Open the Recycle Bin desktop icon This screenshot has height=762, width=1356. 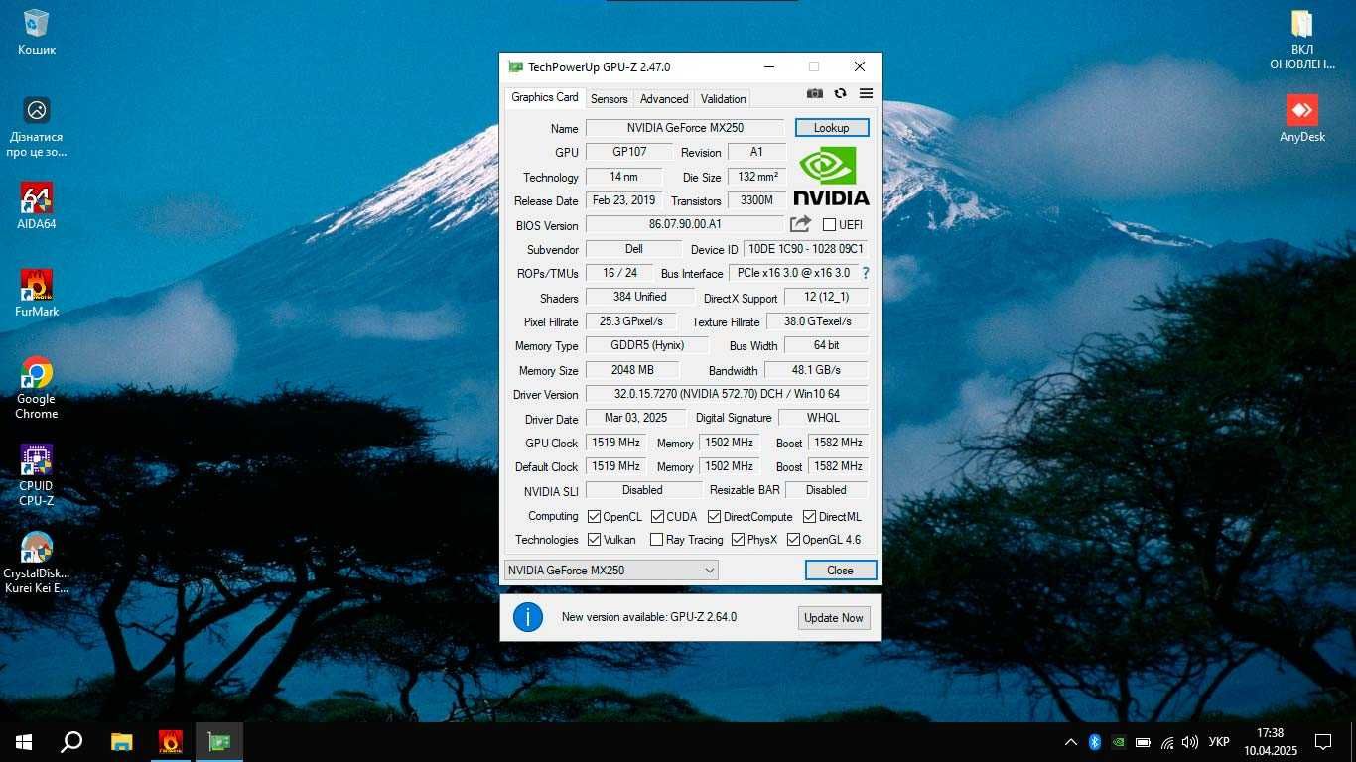(37, 32)
